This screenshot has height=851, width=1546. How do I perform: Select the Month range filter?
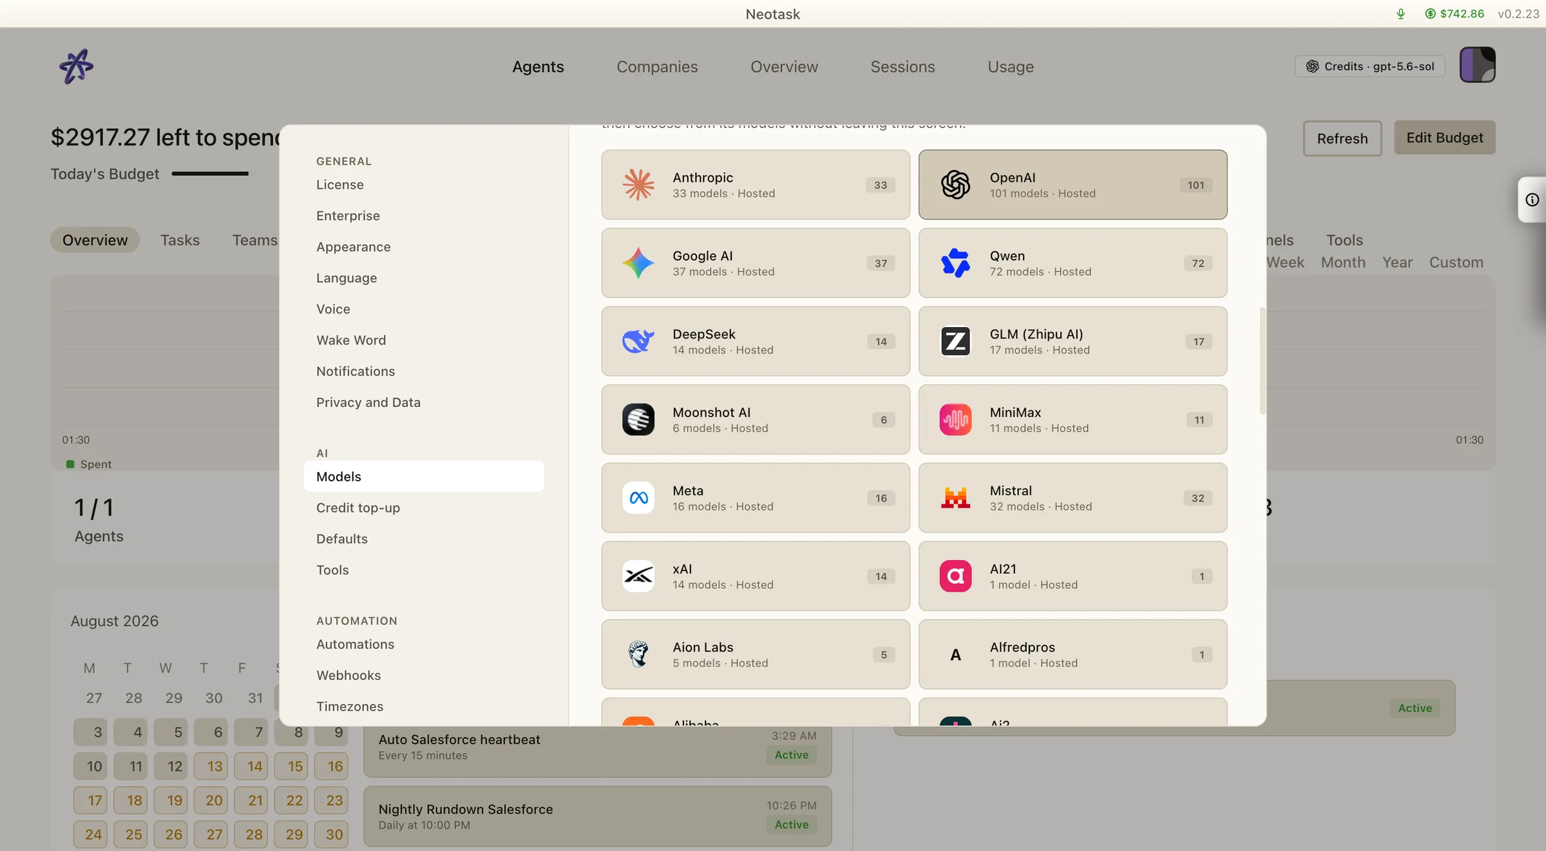(1343, 262)
